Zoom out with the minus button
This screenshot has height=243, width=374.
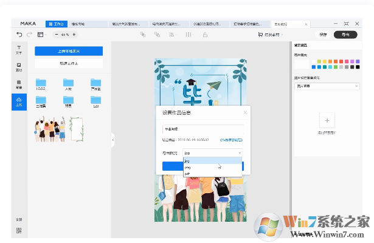click(x=58, y=35)
